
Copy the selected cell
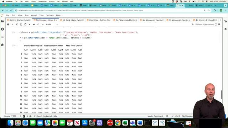(21, 25)
